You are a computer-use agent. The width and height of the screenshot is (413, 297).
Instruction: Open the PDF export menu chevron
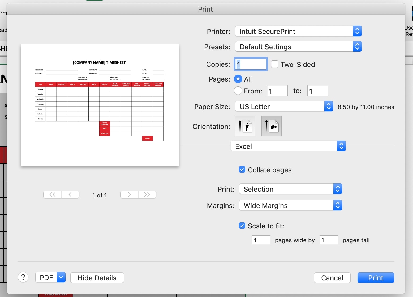point(61,277)
